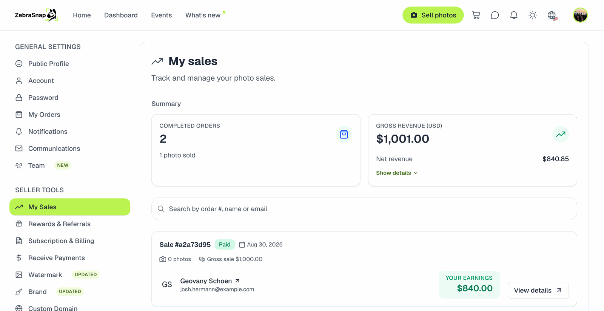Go to the Home page
604x311 pixels.
pos(82,15)
